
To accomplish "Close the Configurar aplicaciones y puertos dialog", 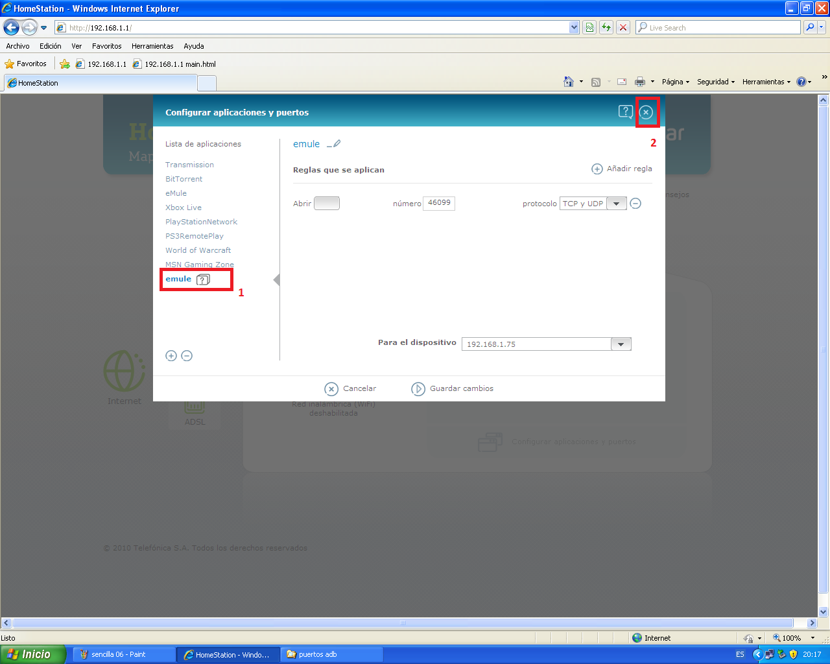I will 646,112.
